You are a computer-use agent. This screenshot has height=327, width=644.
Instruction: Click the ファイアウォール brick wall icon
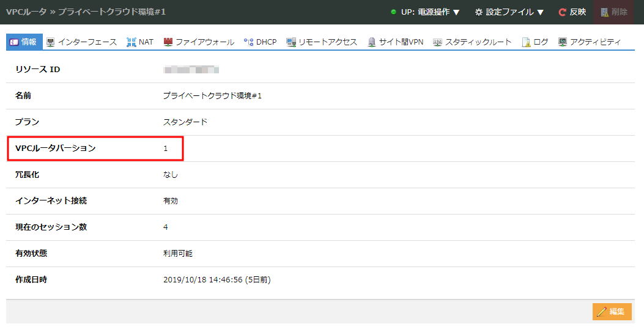[x=168, y=42]
